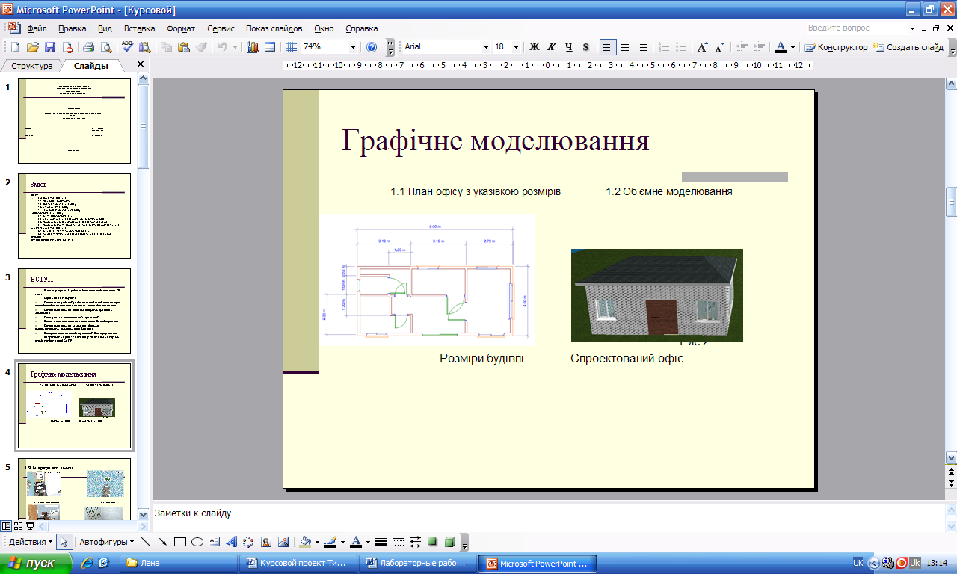Image resolution: width=957 pixels, height=574 pixels.
Task: Open the Вставка menu
Action: click(x=139, y=28)
